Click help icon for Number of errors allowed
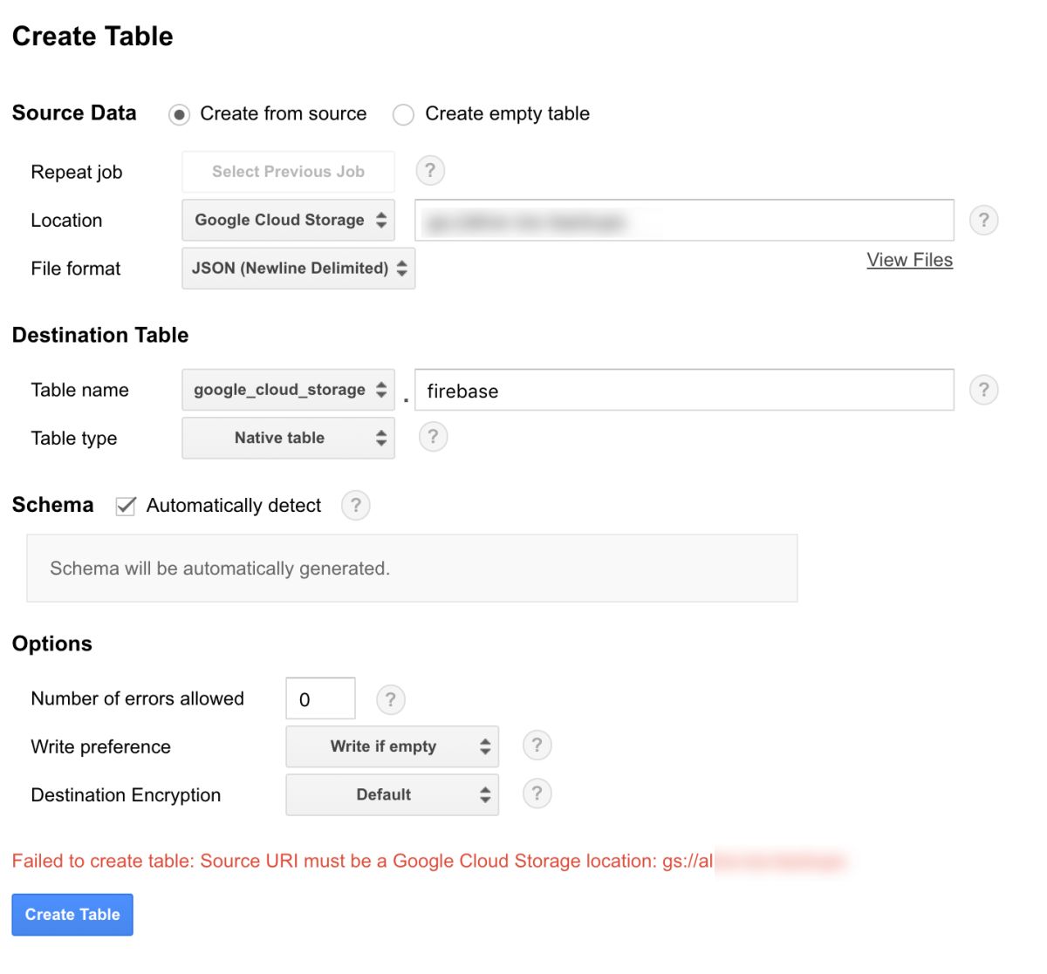Viewport: 1047px width, 974px height. tap(391, 699)
